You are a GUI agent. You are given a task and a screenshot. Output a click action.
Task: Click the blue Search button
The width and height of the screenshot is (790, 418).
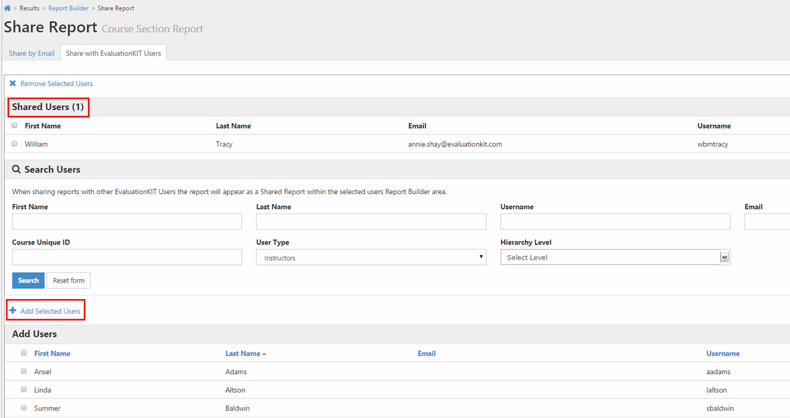pyautogui.click(x=28, y=281)
